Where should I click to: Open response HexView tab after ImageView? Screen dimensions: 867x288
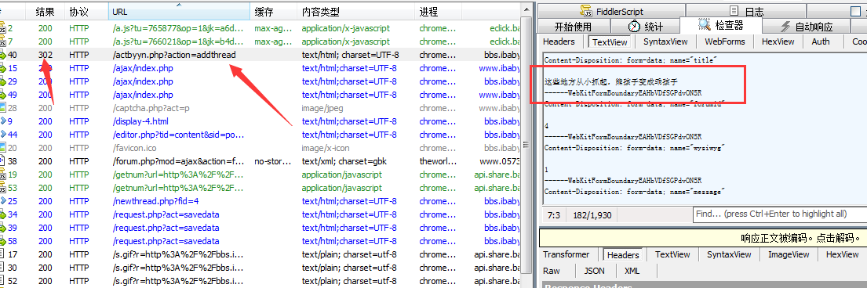pyautogui.click(x=842, y=254)
